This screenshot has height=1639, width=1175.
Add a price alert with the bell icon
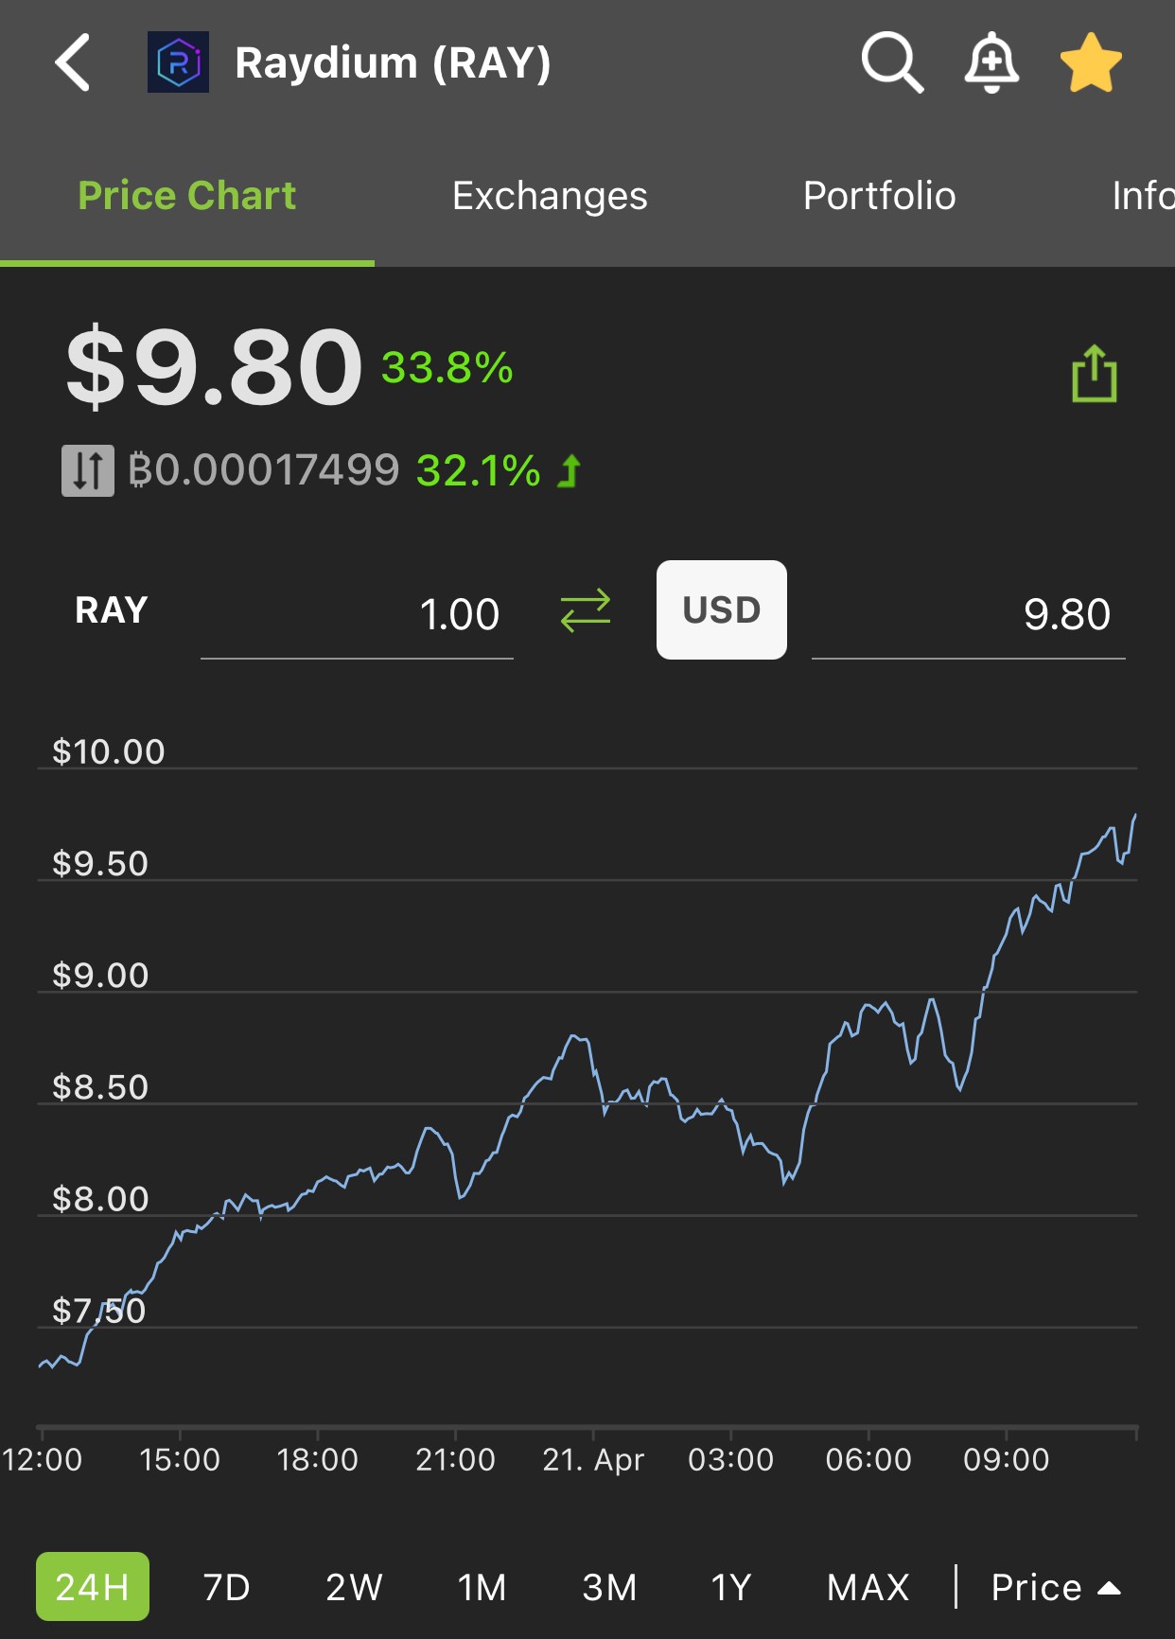[x=991, y=62]
